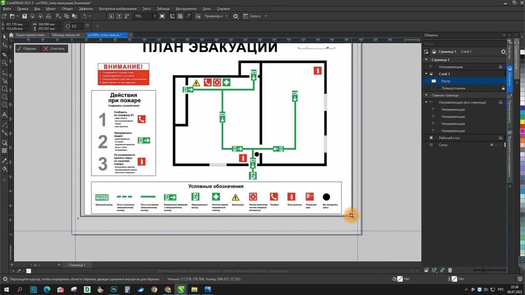Select the Color Eyedropper tool
This screenshot has height=295, width=525.
[x=5, y=160]
